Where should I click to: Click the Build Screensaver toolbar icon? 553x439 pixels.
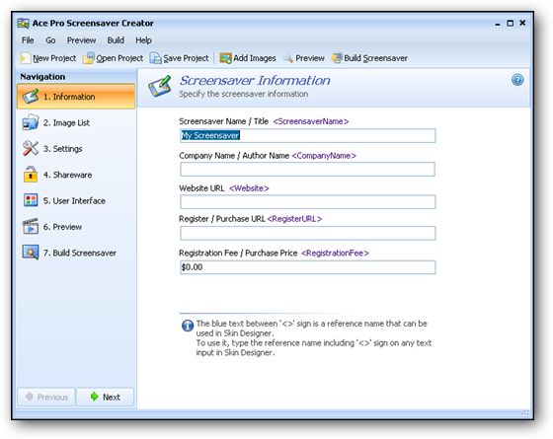coord(337,58)
